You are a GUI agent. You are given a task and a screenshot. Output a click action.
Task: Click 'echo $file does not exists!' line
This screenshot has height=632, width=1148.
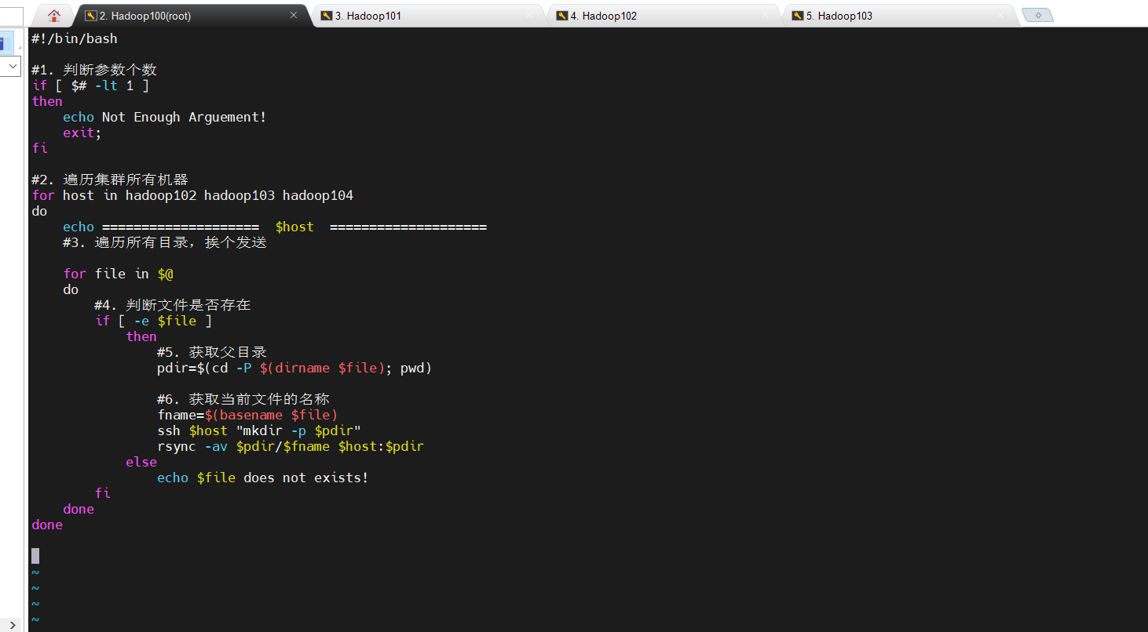(263, 478)
